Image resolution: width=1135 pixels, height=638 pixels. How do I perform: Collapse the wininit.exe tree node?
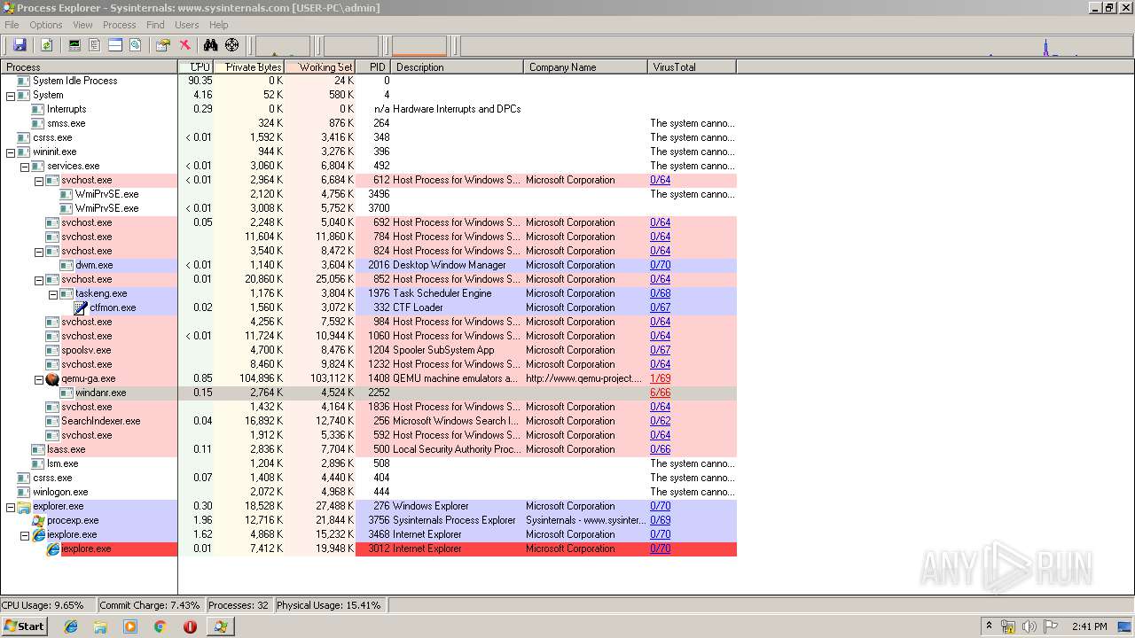point(11,152)
